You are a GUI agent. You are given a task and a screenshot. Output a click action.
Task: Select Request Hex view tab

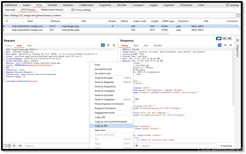tap(30, 46)
